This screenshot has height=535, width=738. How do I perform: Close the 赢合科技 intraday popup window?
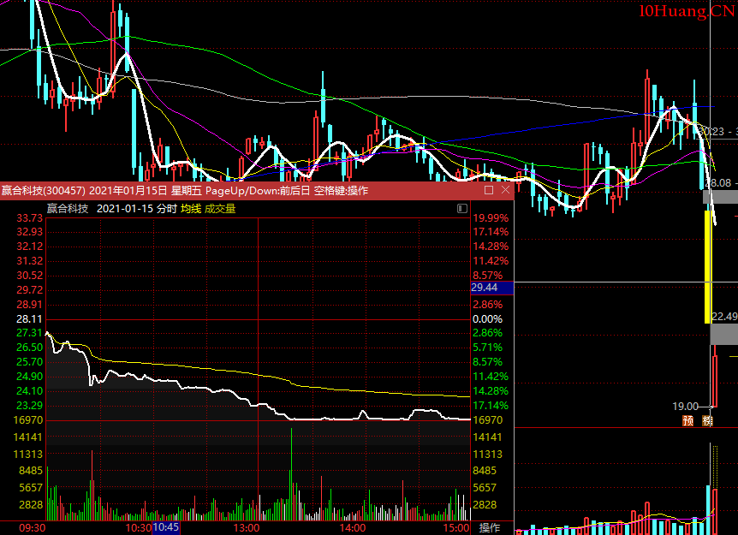pos(505,190)
